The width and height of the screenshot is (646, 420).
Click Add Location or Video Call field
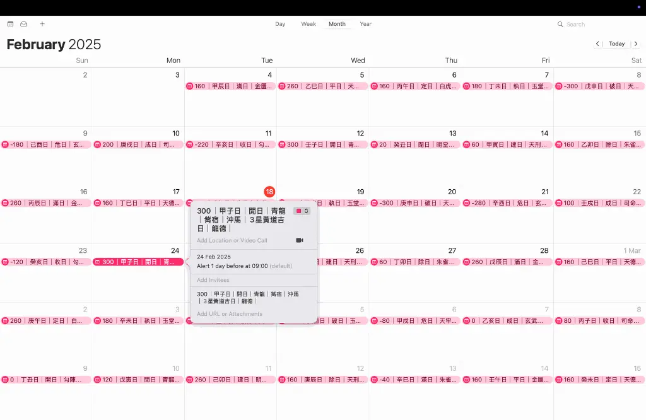coord(232,240)
